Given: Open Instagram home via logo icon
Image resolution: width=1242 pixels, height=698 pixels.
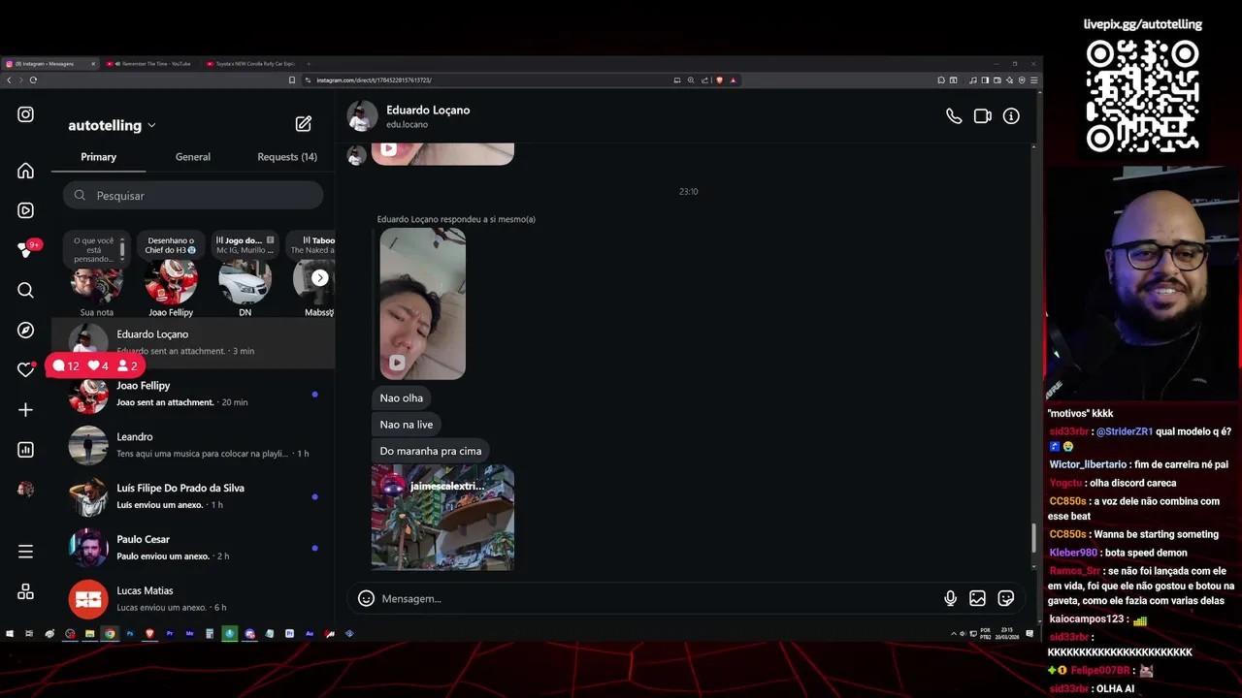Looking at the screenshot, I should point(26,114).
